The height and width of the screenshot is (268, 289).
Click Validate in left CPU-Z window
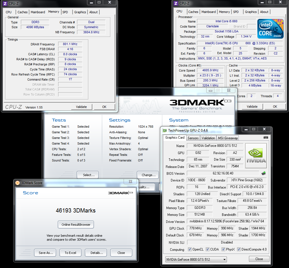click(81, 107)
